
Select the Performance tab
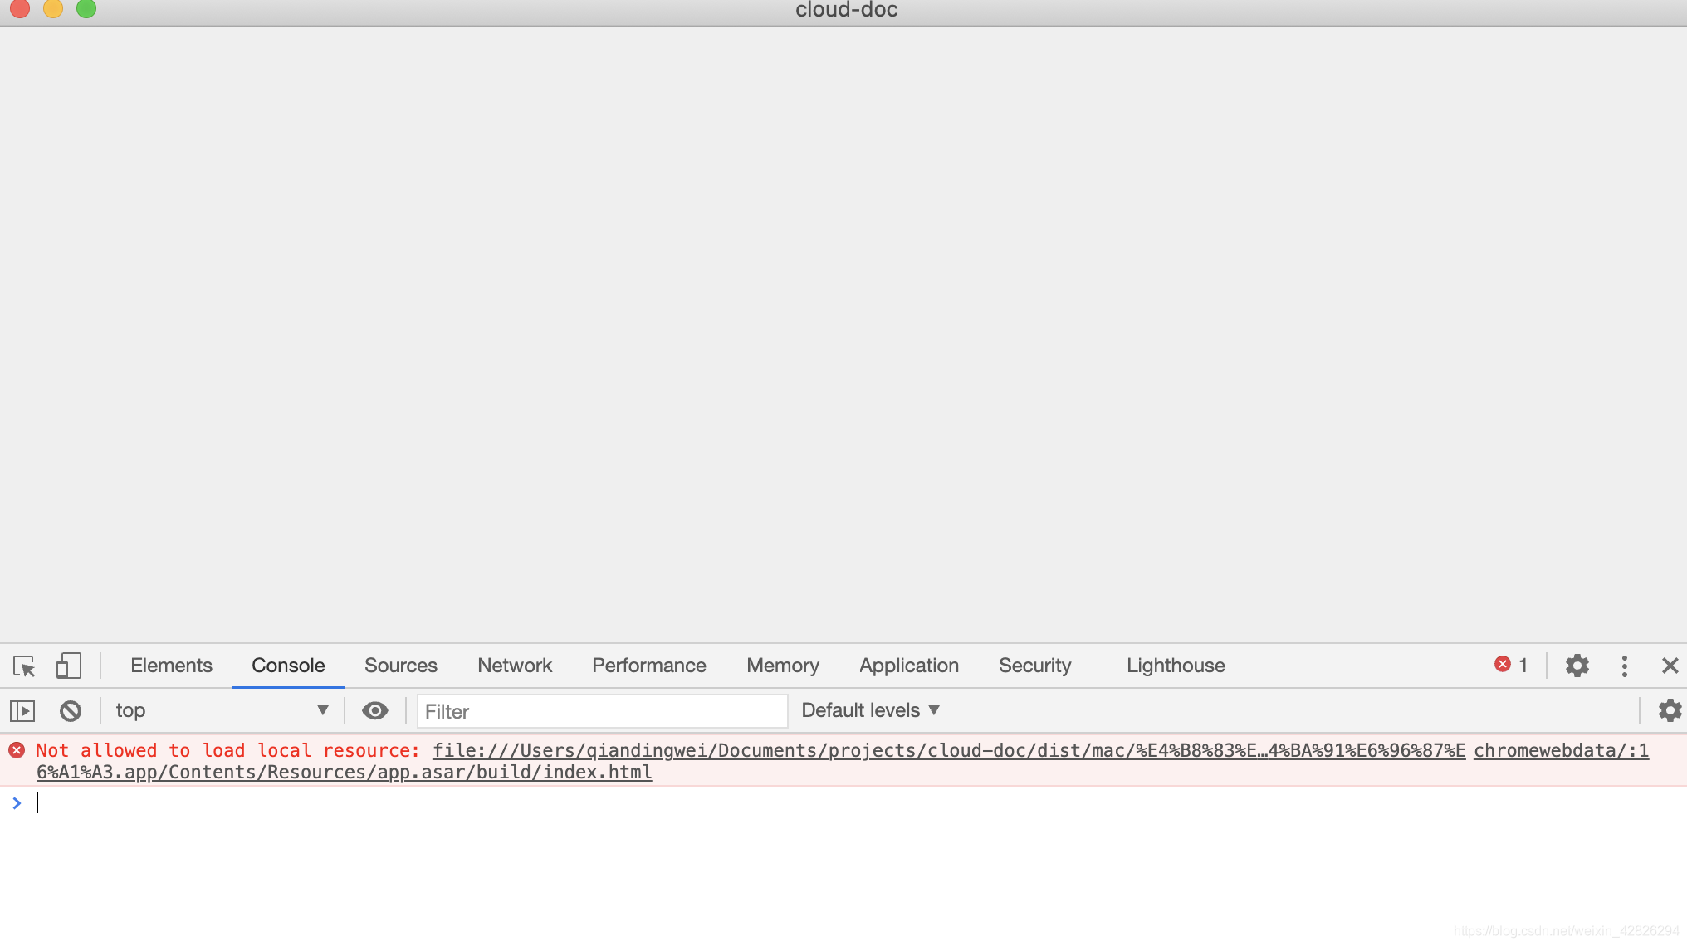pyautogui.click(x=649, y=665)
